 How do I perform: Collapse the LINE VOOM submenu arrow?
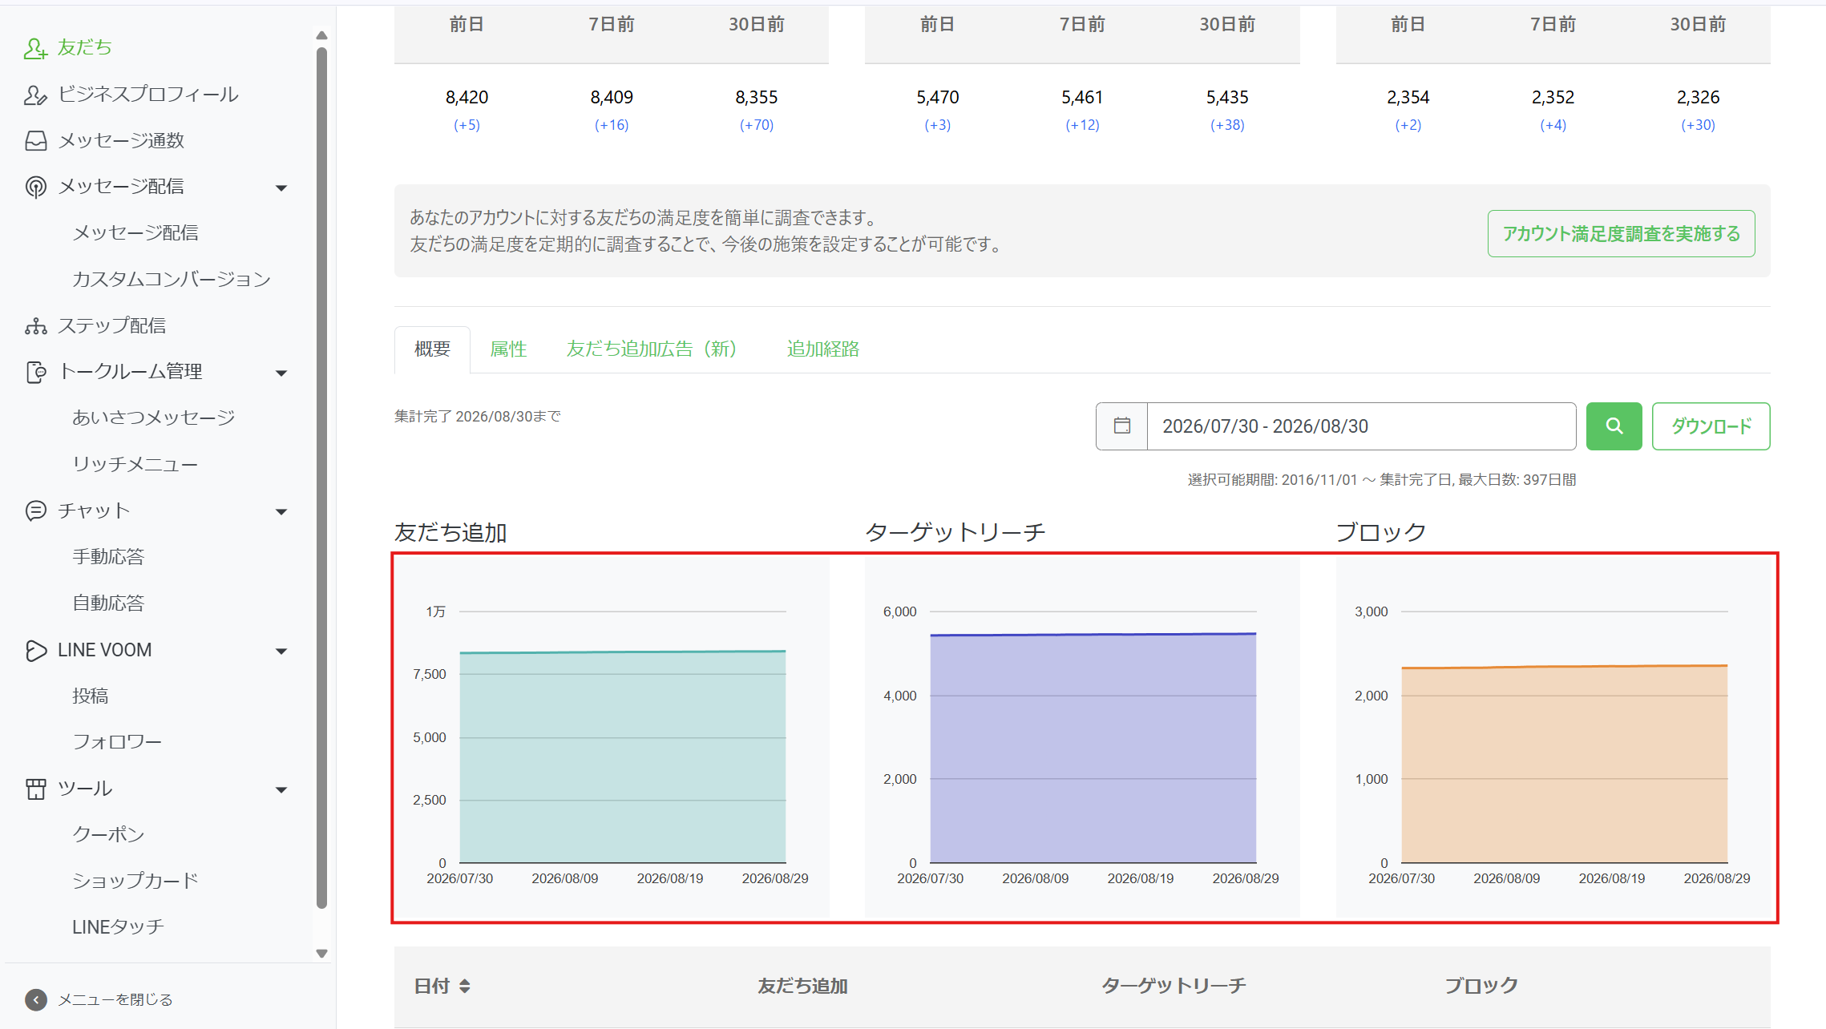click(x=281, y=651)
